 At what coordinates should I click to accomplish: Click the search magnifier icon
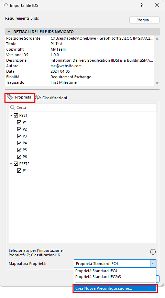[12, 107]
